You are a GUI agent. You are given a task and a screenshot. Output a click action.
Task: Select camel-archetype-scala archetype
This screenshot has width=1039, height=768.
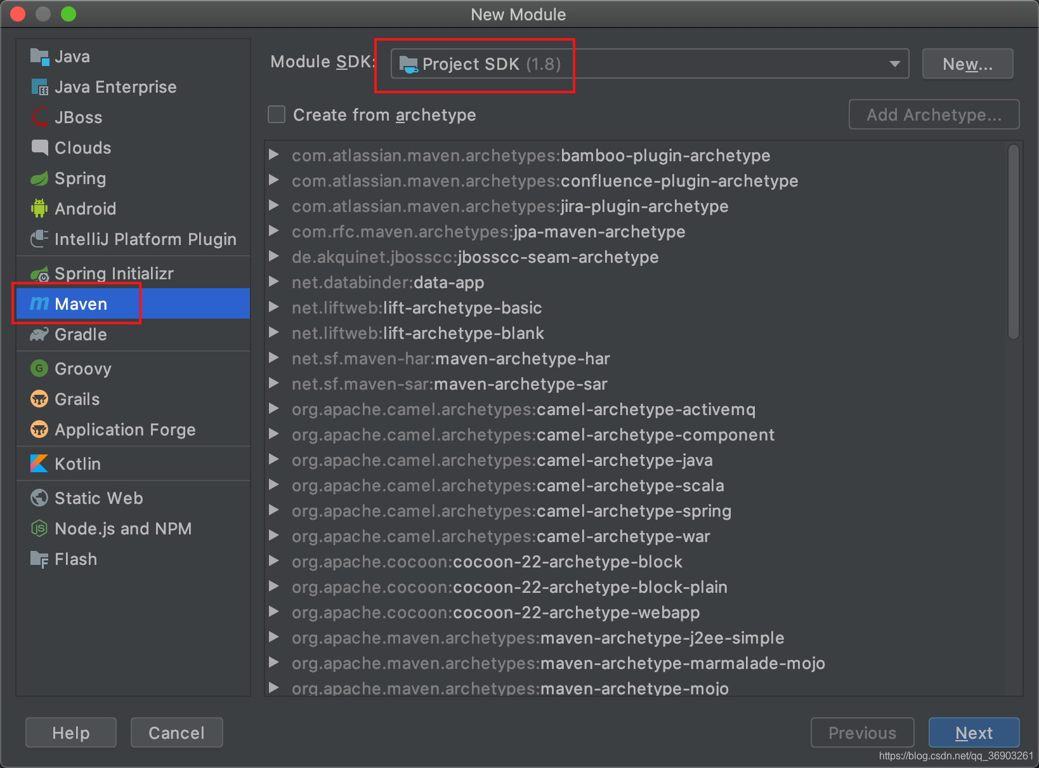pos(508,486)
